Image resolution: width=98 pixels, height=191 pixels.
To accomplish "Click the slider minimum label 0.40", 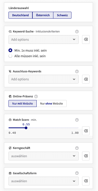I will 12,133.
